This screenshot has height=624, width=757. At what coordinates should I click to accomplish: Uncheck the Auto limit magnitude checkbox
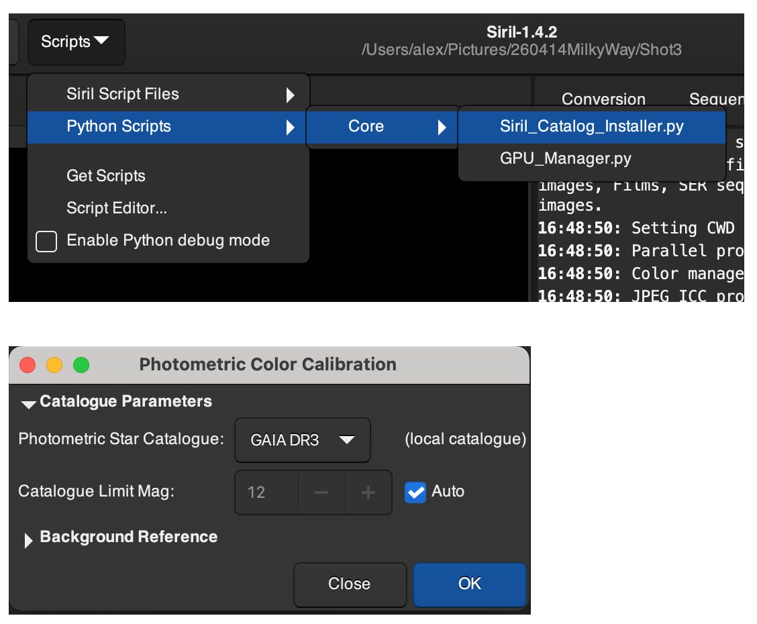[415, 492]
